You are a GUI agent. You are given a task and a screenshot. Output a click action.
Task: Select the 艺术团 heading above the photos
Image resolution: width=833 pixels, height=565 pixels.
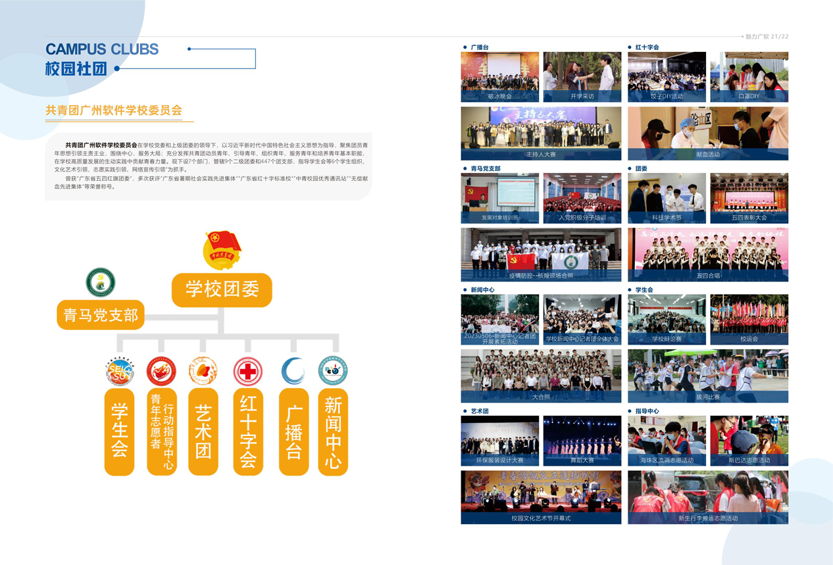pyautogui.click(x=480, y=411)
